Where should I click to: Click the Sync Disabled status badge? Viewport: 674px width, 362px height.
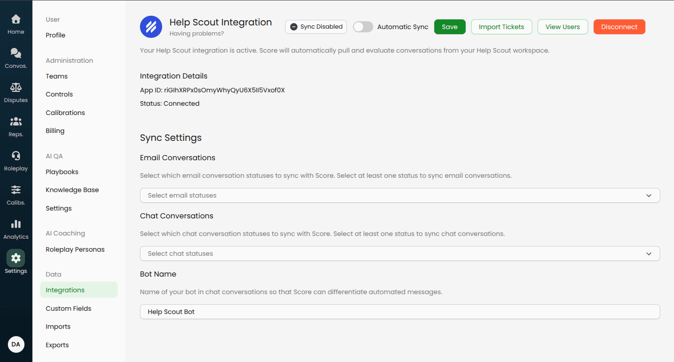316,27
